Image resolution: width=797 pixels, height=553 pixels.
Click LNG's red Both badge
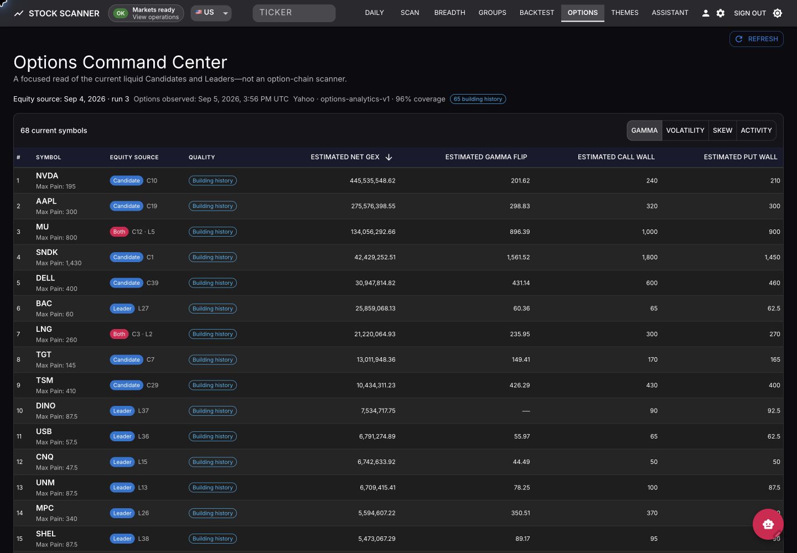coord(120,334)
